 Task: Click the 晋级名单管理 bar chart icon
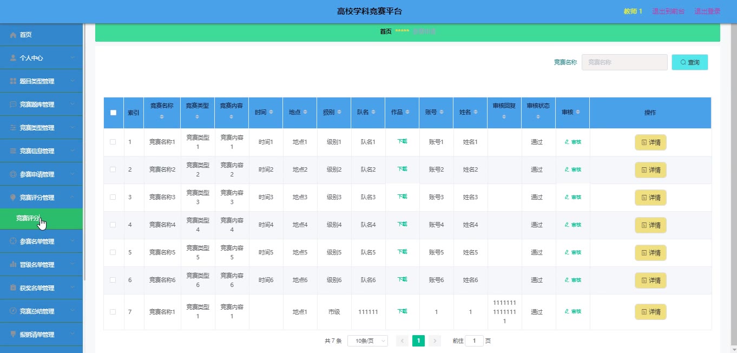(x=13, y=265)
